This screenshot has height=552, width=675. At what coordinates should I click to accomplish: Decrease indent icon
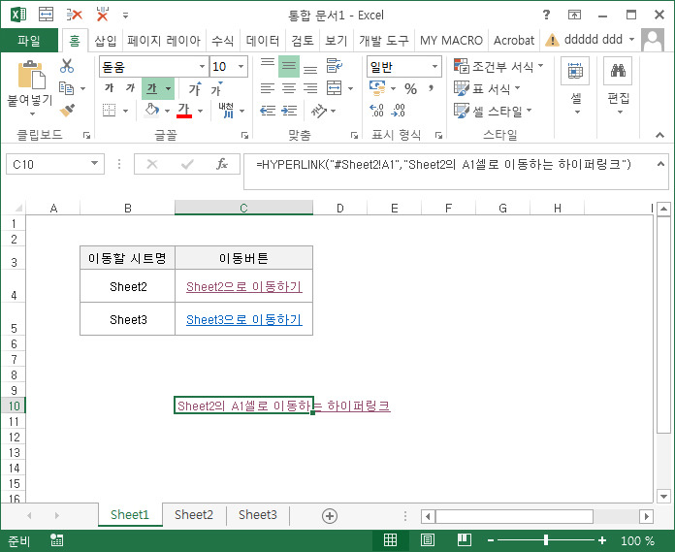(268, 111)
